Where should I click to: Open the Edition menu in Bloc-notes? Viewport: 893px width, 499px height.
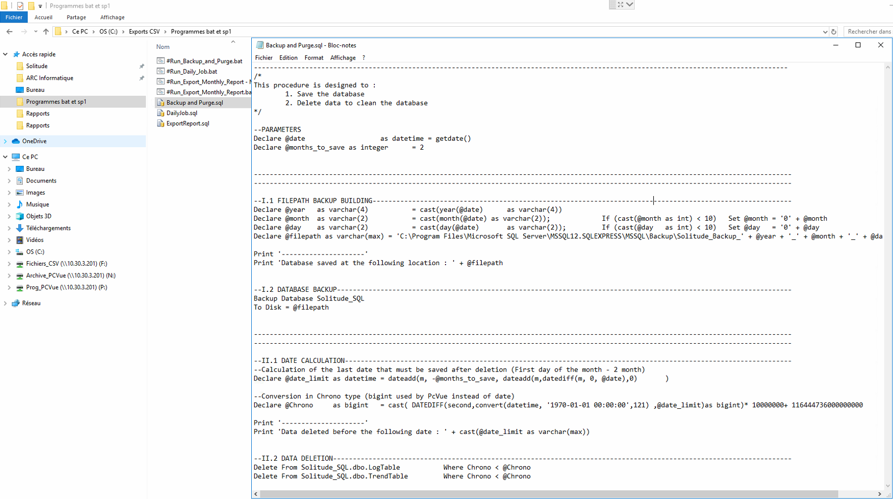288,58
